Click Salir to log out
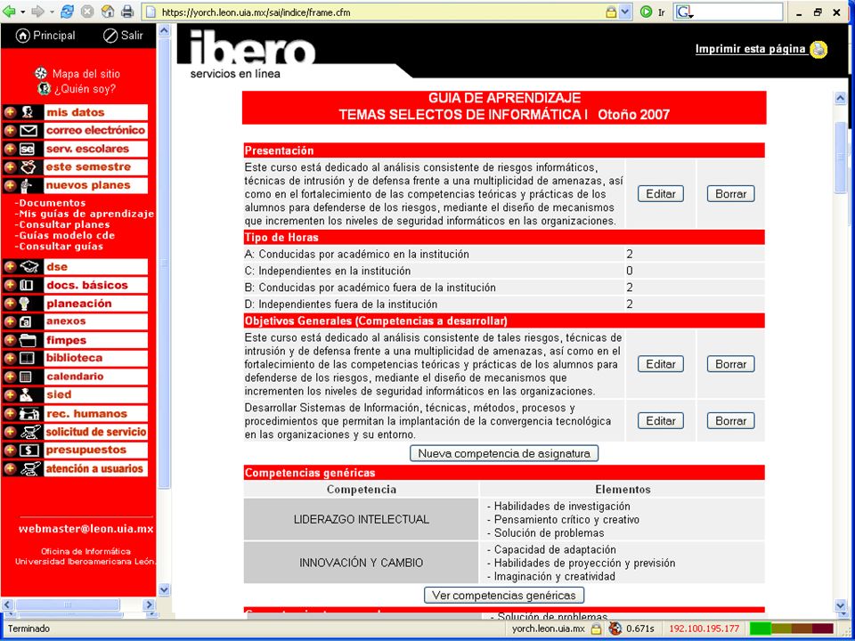This screenshot has height=641, width=855. [123, 36]
